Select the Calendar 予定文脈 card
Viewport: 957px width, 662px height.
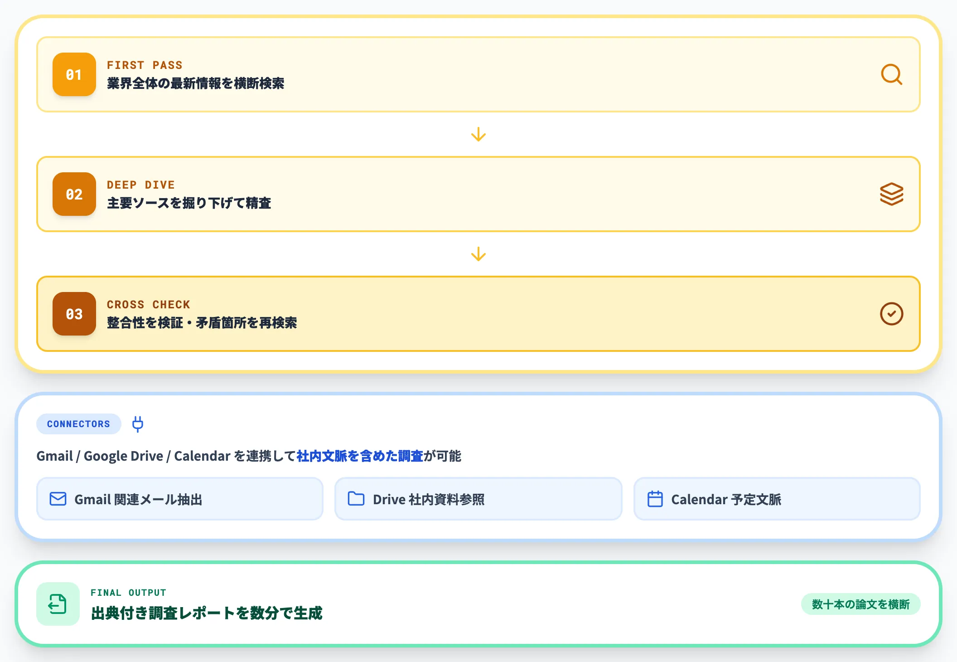click(x=777, y=499)
